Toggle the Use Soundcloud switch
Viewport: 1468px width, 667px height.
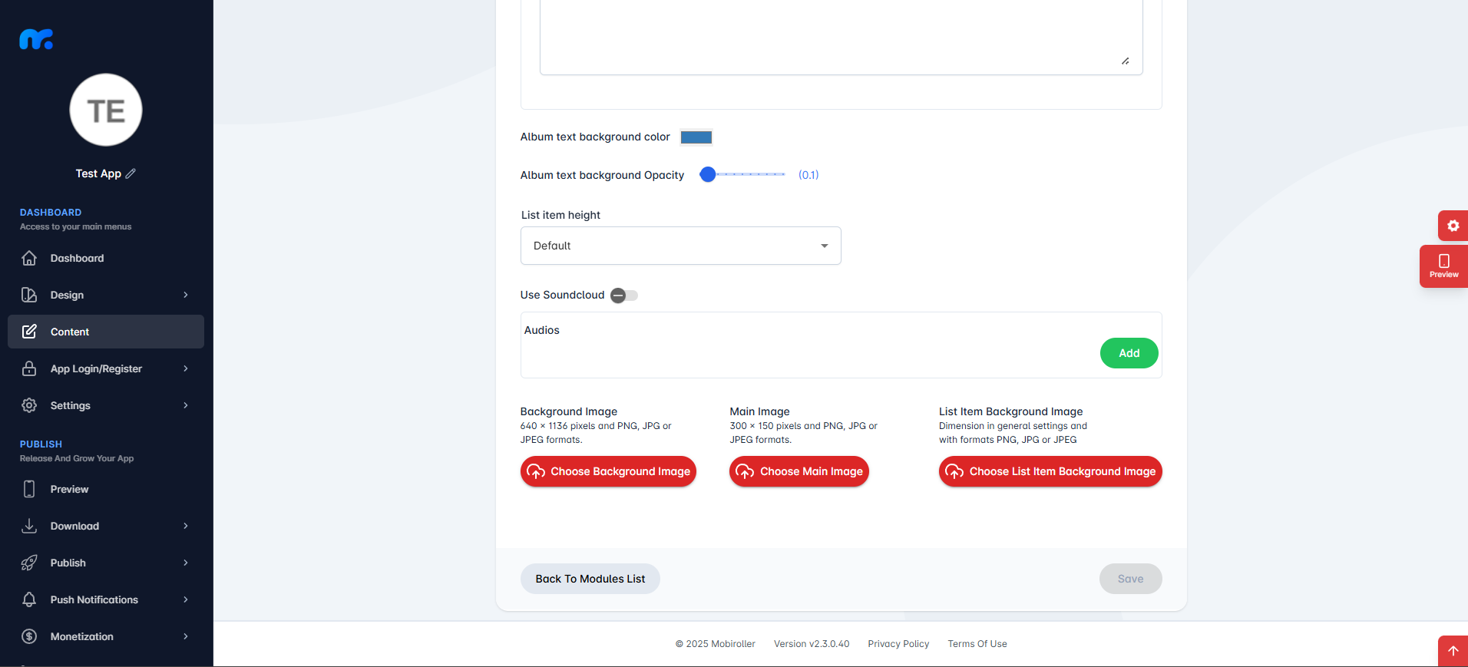(623, 296)
